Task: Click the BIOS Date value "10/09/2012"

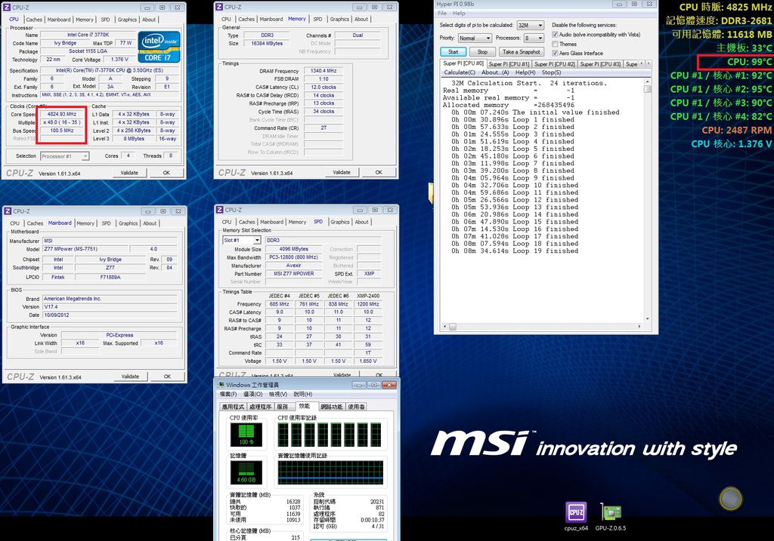Action: tap(110, 315)
